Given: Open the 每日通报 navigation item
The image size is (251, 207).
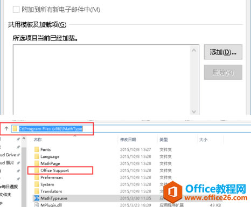Looking at the screenshot, I should point(9,187).
